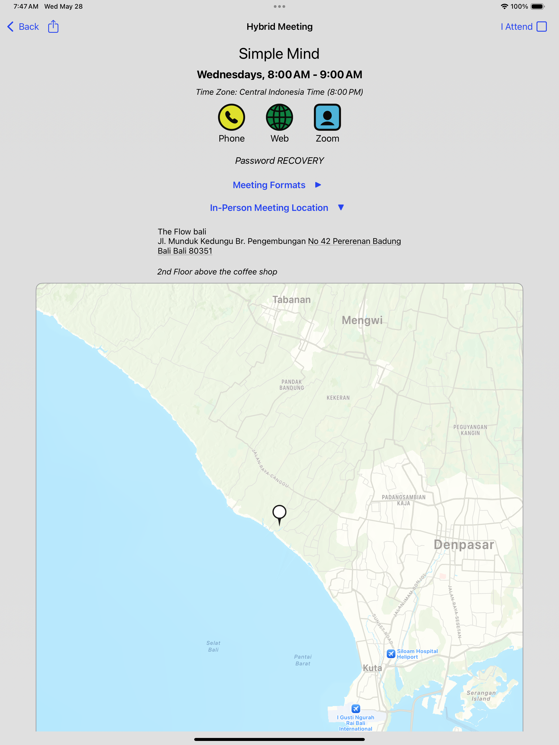This screenshot has height=745, width=559.
Task: Expand the Meeting Formats section
Action: pos(277,185)
